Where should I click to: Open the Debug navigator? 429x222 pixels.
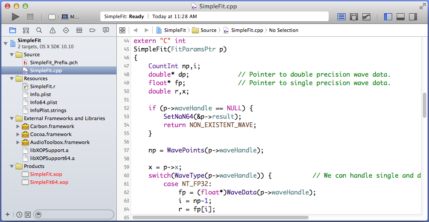(x=79, y=30)
